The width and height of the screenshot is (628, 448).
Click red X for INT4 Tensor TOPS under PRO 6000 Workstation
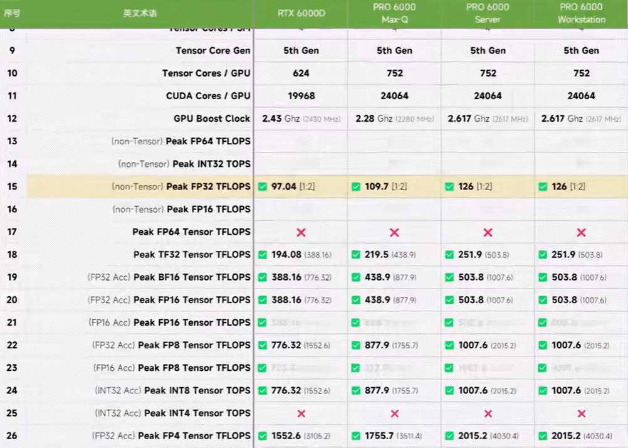pyautogui.click(x=581, y=413)
